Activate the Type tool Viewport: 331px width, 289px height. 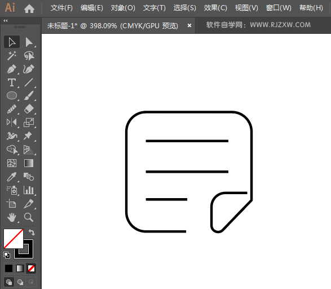click(x=12, y=82)
